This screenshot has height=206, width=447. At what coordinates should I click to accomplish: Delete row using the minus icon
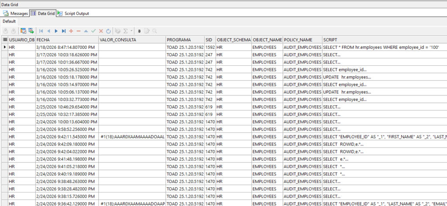(x=79, y=31)
